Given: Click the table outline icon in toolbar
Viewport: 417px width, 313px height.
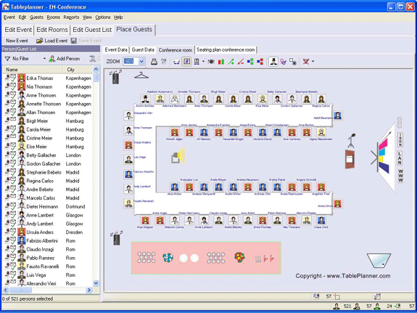Looking at the screenshot, I should pos(176,62).
